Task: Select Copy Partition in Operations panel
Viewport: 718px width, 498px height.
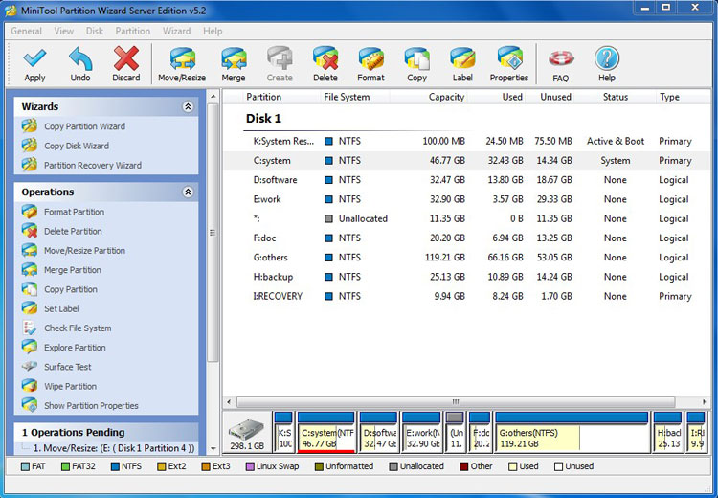Action: pos(71,289)
